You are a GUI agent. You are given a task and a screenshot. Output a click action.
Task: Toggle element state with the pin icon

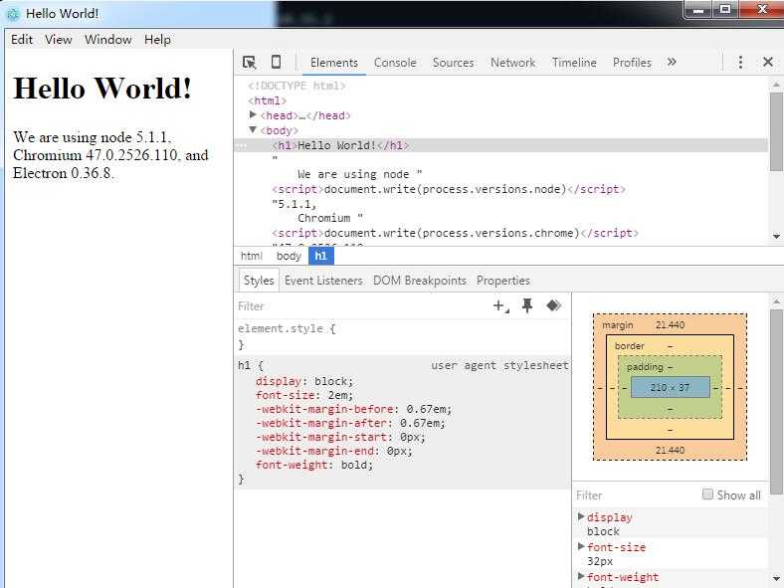click(x=527, y=305)
